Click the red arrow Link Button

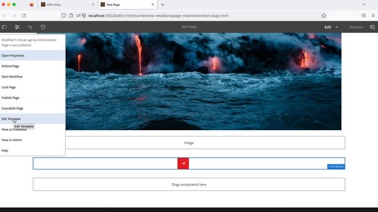point(183,164)
